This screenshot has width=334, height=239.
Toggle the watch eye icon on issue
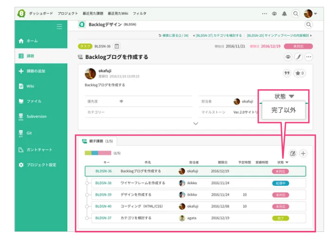pyautogui.click(x=288, y=57)
